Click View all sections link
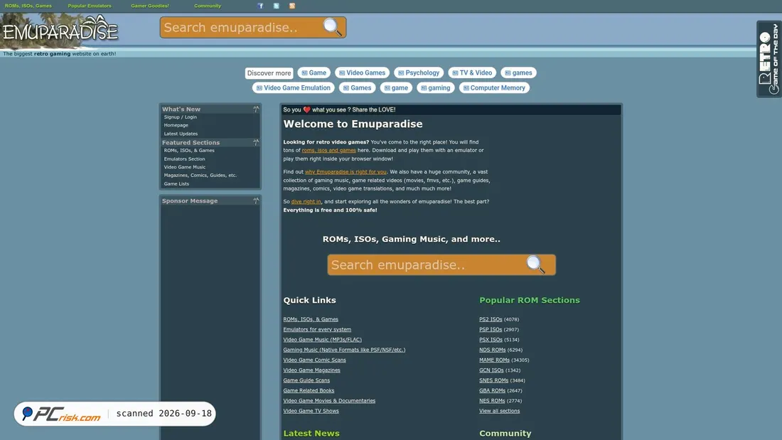This screenshot has height=440, width=782. (499, 411)
